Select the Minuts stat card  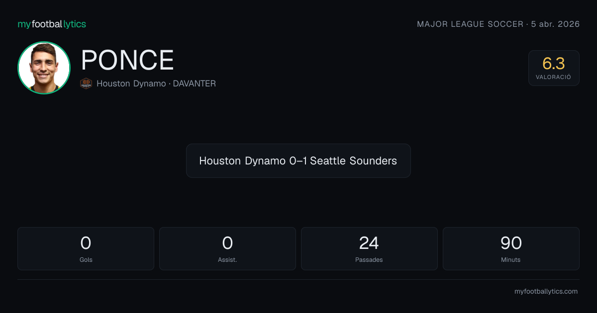511,248
